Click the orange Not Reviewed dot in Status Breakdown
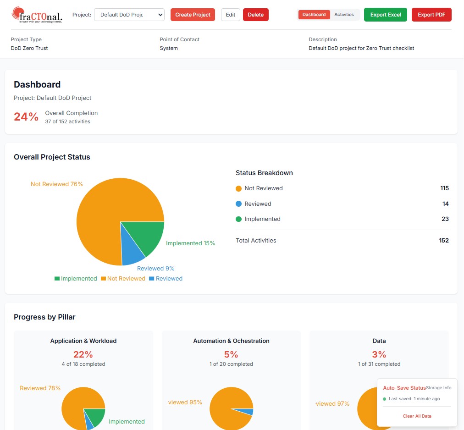Screen dimensions: 464x430 239,188
